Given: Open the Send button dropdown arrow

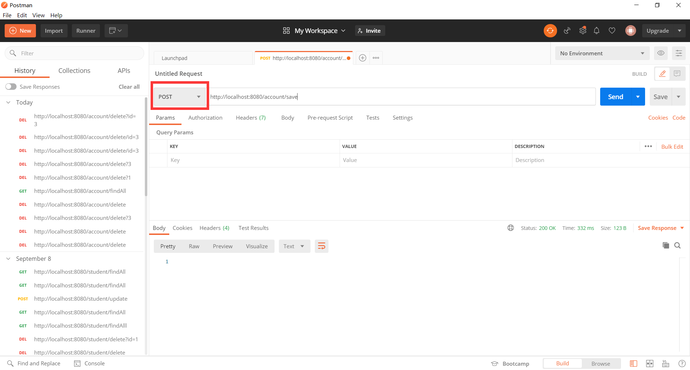Looking at the screenshot, I should click(638, 97).
